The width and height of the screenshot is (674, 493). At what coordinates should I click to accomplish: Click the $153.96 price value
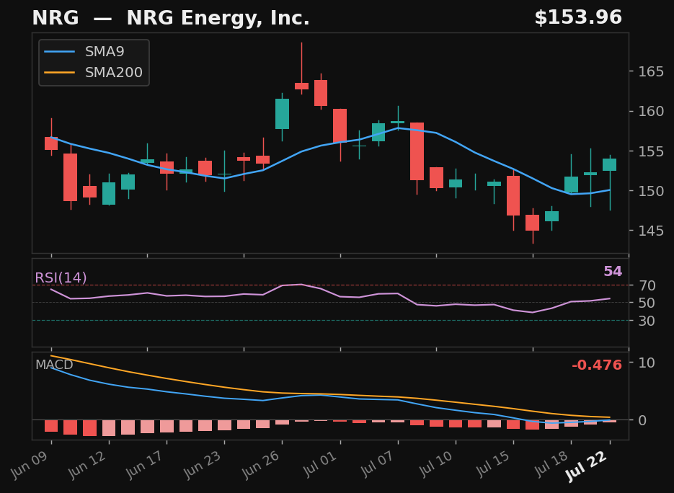click(x=578, y=18)
